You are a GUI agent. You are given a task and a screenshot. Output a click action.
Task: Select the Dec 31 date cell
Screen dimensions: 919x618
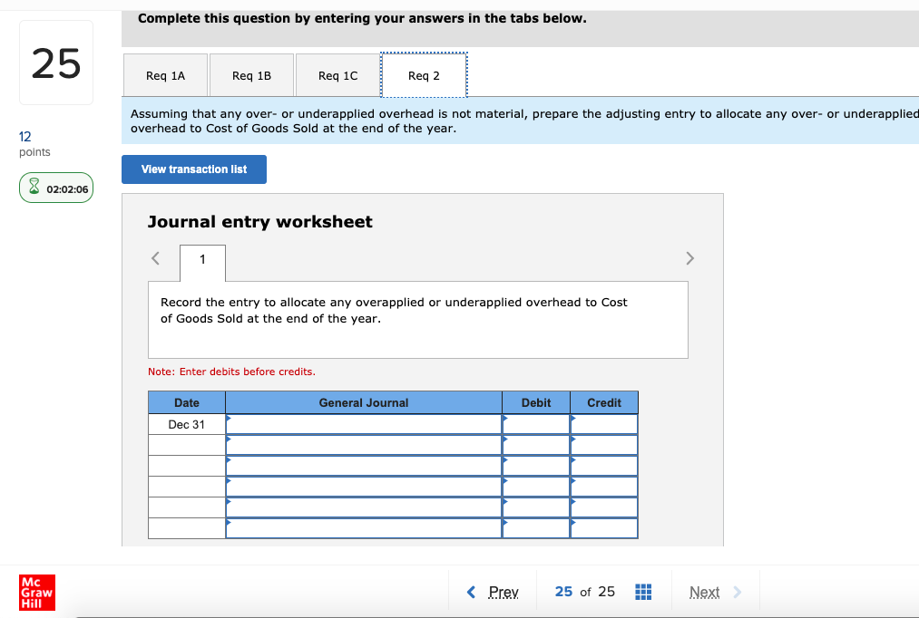(186, 423)
